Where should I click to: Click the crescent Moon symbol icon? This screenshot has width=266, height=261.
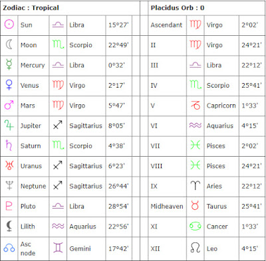(9, 44)
